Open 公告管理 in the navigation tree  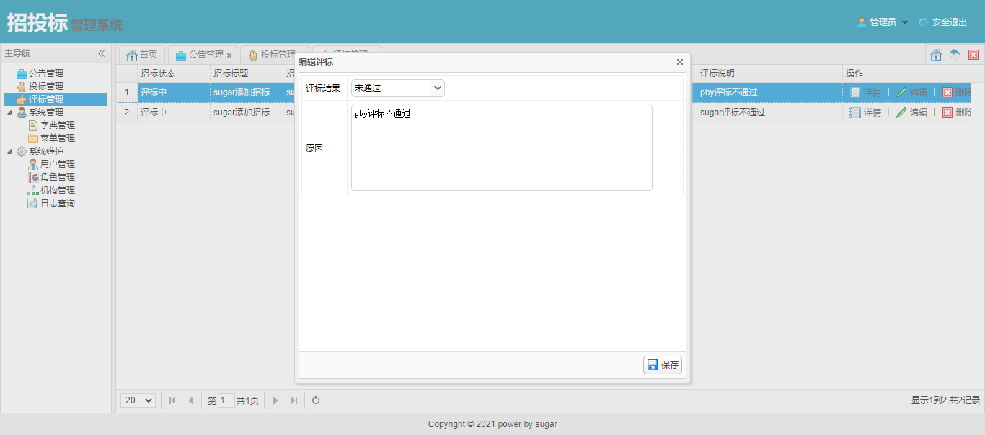click(x=46, y=74)
